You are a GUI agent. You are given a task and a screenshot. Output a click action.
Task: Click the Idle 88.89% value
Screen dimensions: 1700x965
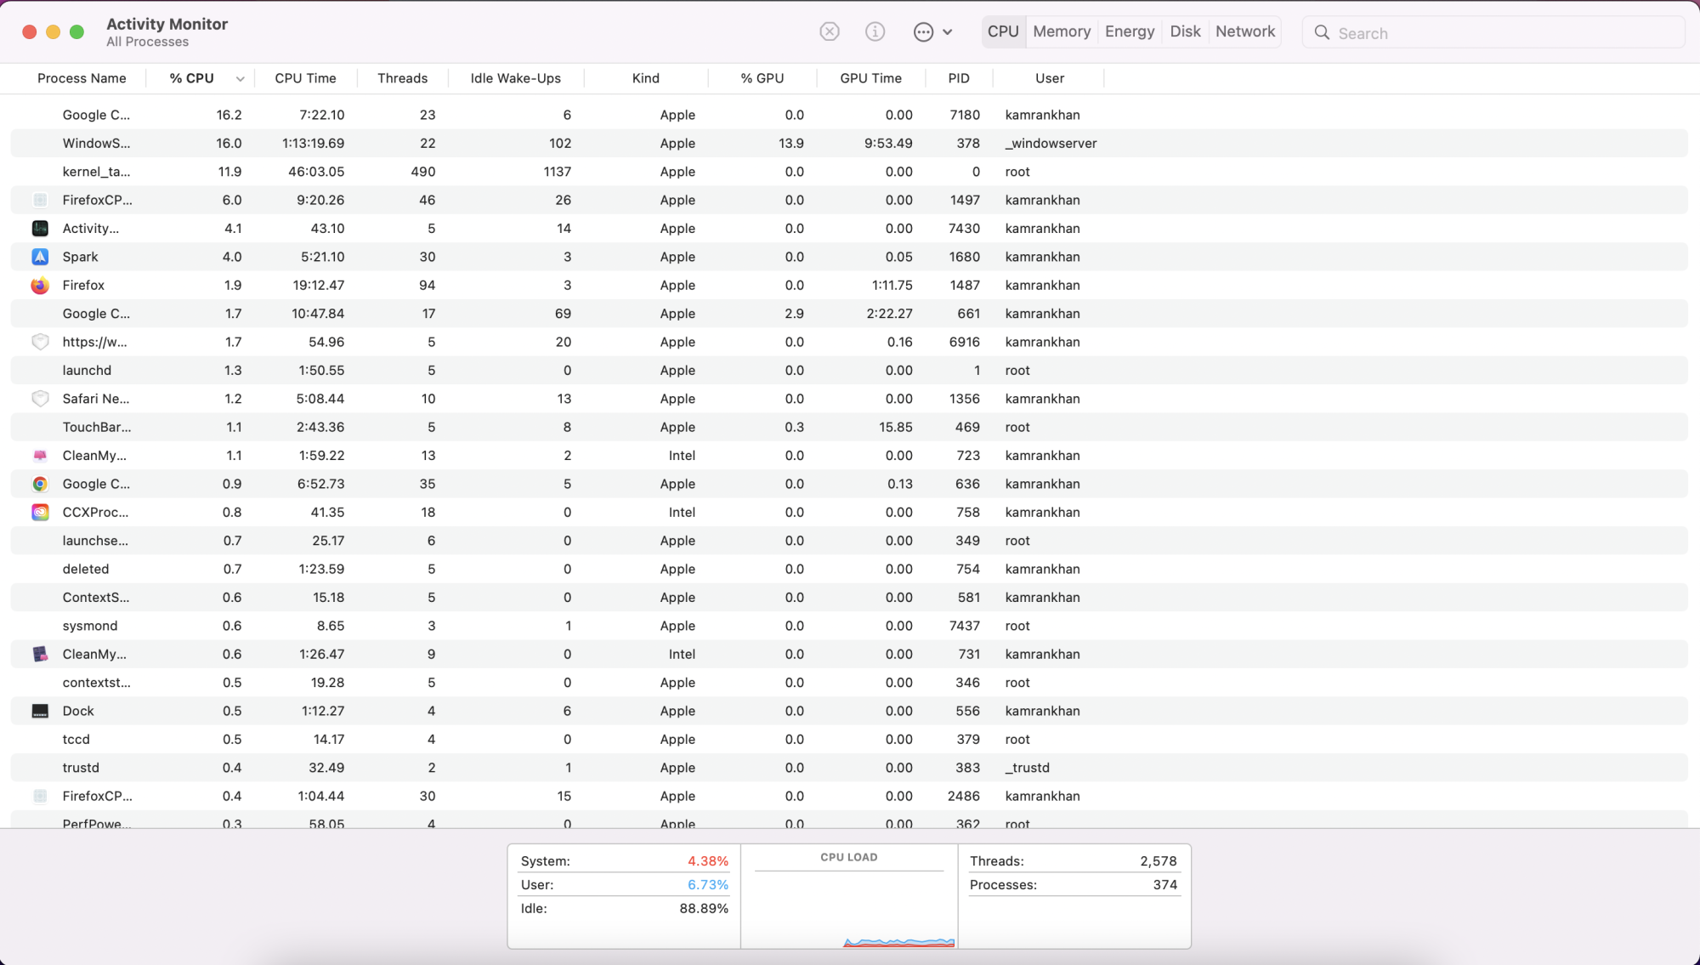point(703,909)
